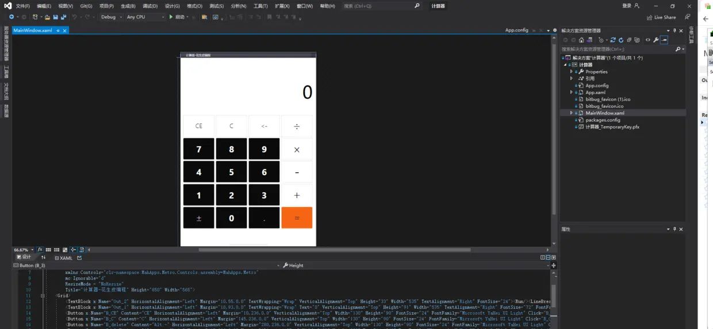Viewport: 713px width, 329px height.
Task: Click the Home icon in Solution Explorer
Action: coord(581,40)
